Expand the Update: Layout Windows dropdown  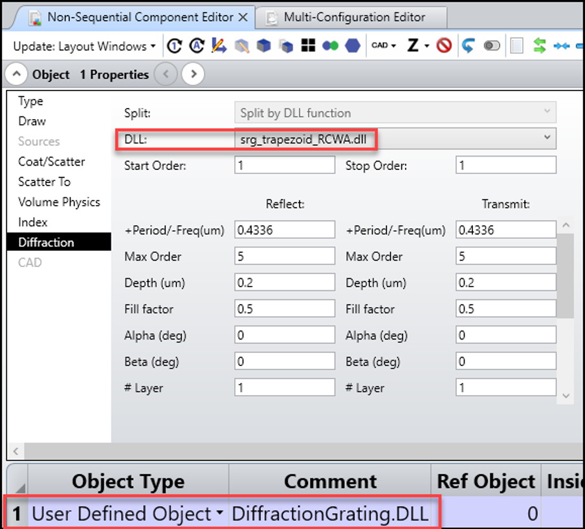[84, 47]
